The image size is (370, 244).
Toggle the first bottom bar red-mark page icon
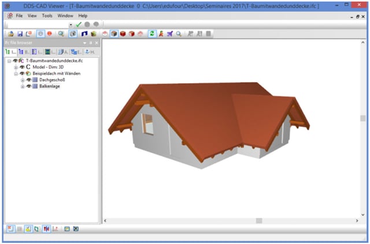click(x=10, y=228)
